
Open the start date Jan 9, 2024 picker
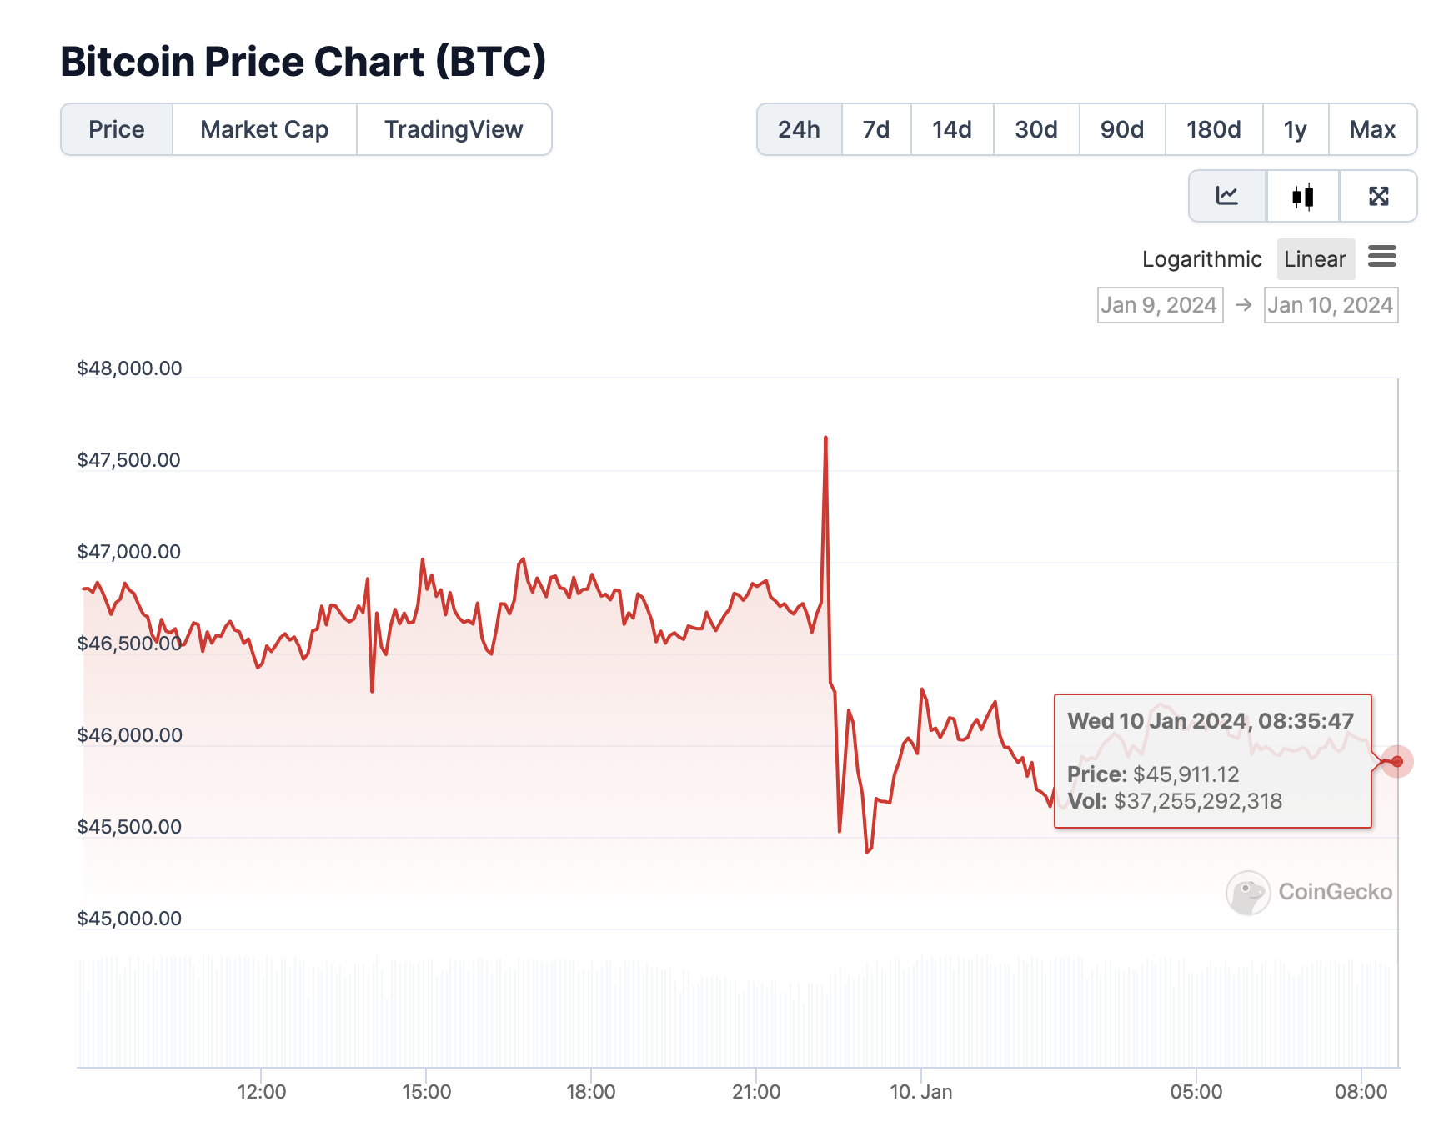point(1160,305)
